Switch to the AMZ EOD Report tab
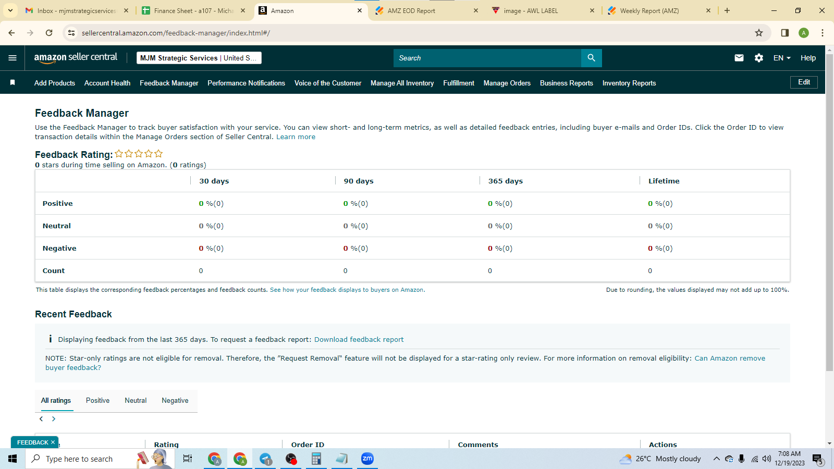The height and width of the screenshot is (469, 834). tap(427, 10)
